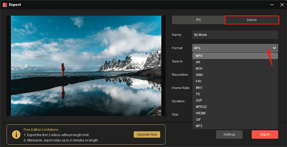Click the Name label
This screenshot has width=287, height=147.
[177, 35]
